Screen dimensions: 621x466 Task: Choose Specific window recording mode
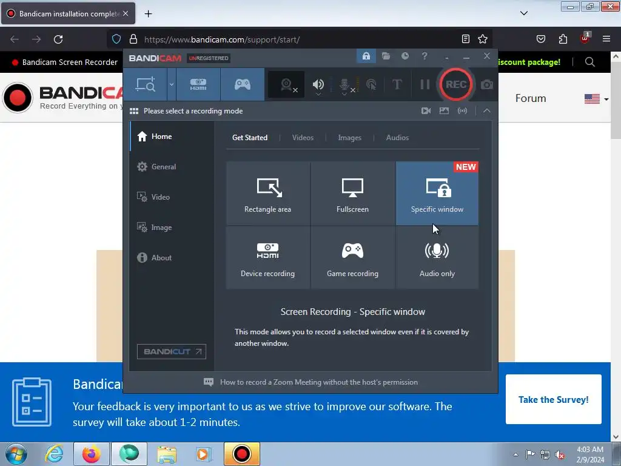437,194
